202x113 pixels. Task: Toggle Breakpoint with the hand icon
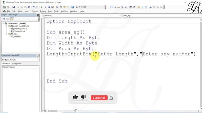pyautogui.click(x=139, y=7)
